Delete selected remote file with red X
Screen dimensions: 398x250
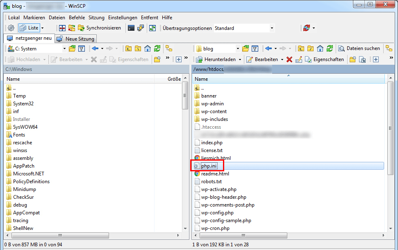click(289, 59)
